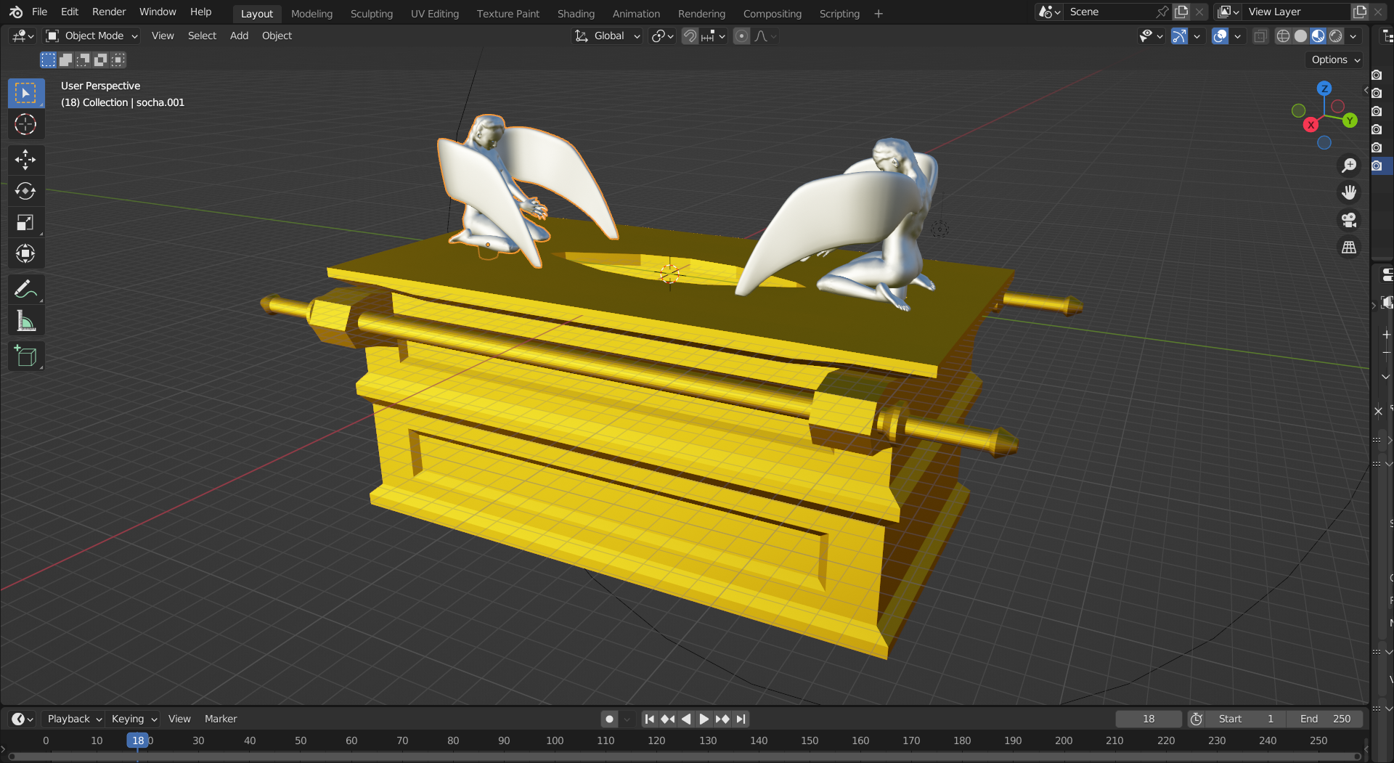This screenshot has width=1394, height=763.
Task: Open the editor type dropdown in viewport
Action: (23, 36)
